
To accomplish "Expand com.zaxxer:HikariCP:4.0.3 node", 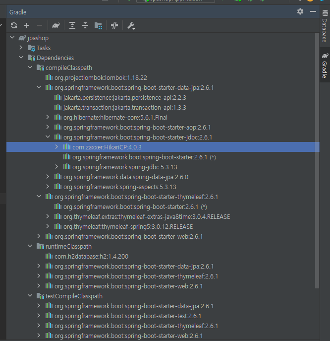I will pyautogui.click(x=56, y=147).
